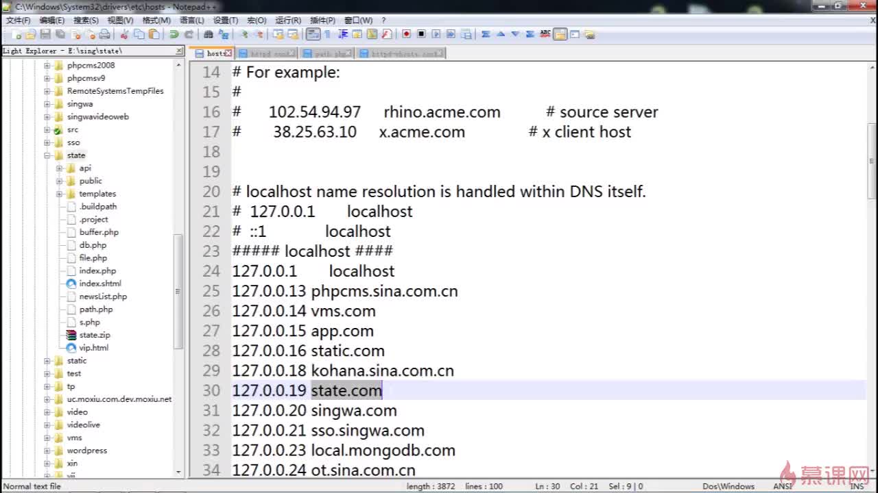Toggle the highlighted Light Explorer toolbar icon

click(560, 34)
